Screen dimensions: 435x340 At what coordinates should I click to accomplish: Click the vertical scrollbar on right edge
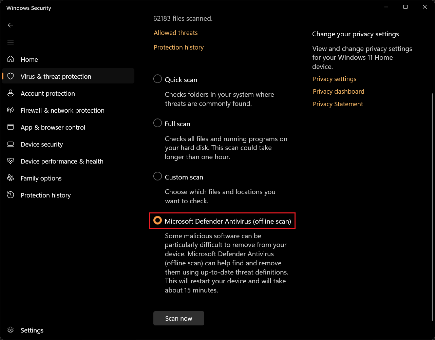(432, 204)
